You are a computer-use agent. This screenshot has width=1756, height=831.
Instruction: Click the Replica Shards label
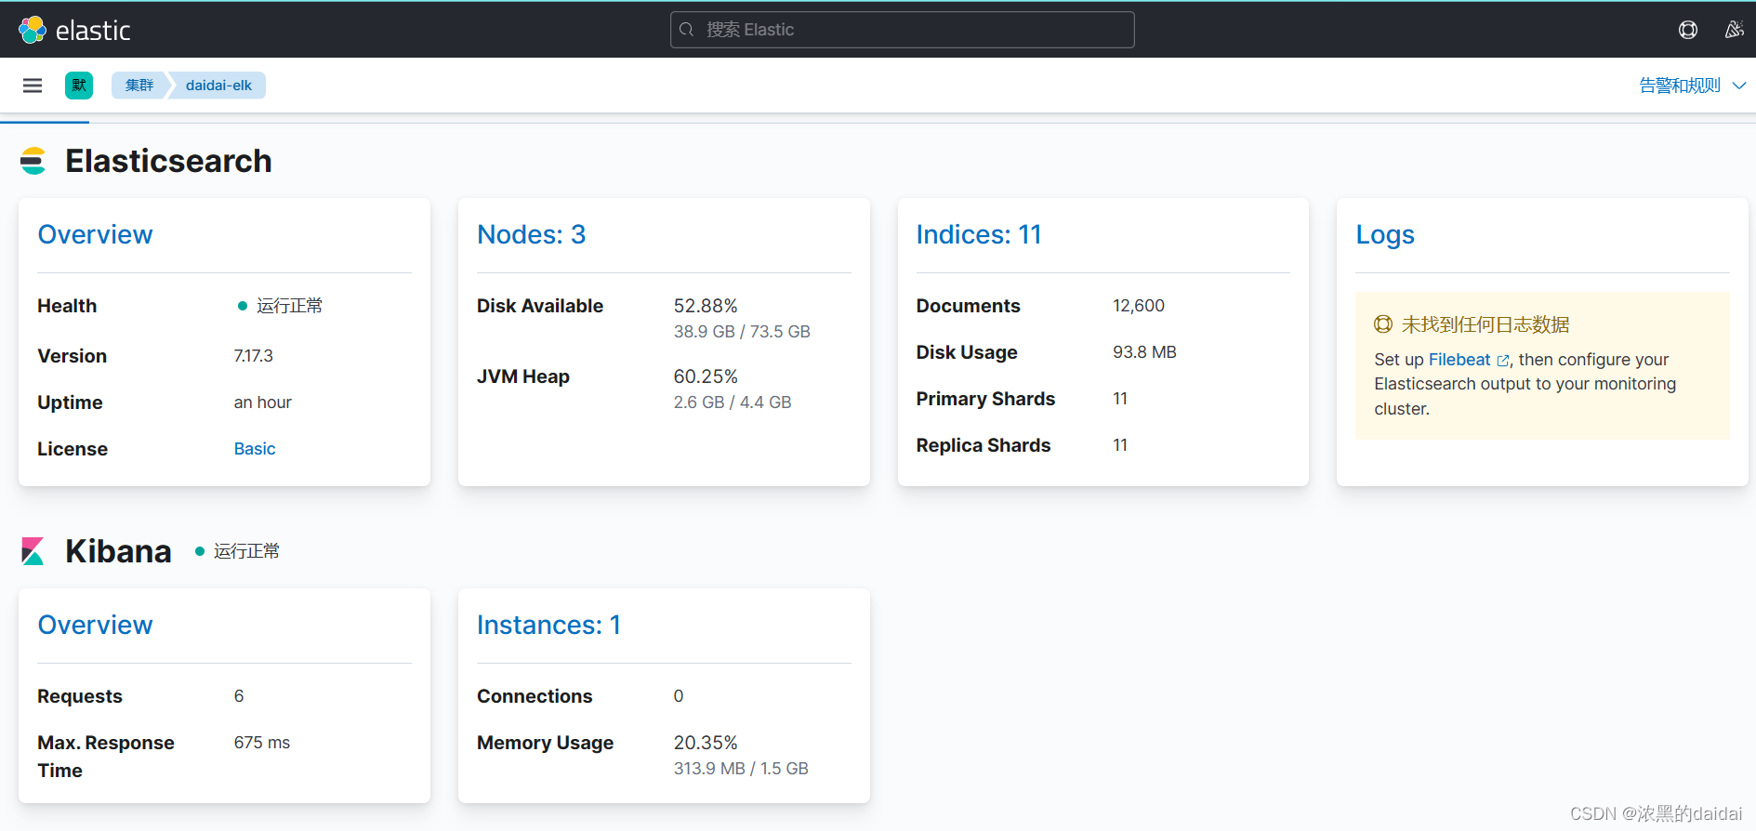984,445
